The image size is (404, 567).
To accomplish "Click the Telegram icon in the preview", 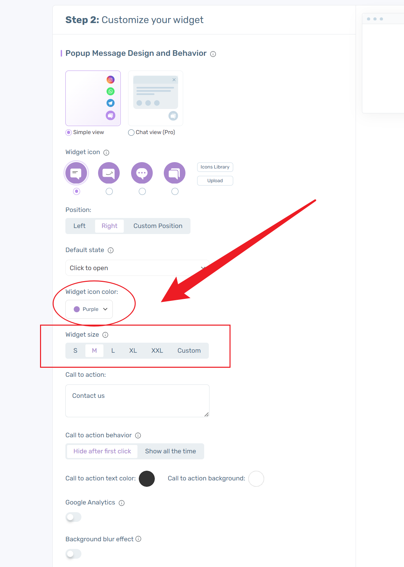I will (110, 103).
